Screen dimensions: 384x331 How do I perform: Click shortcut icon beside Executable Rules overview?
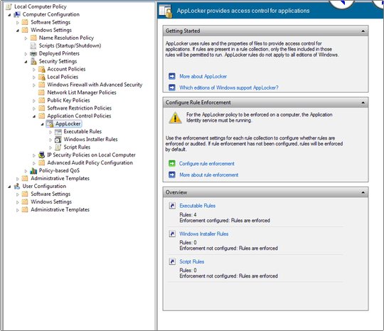[172, 206]
